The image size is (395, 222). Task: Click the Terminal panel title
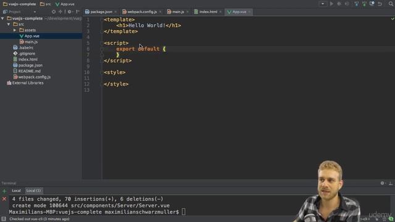click(9, 183)
